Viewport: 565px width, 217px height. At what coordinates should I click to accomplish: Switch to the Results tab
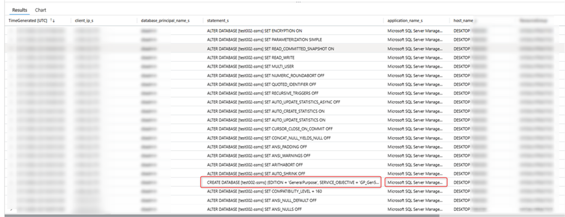click(19, 10)
